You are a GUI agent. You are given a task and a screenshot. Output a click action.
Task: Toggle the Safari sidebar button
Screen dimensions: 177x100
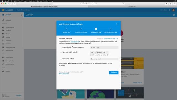(x=14, y=4)
